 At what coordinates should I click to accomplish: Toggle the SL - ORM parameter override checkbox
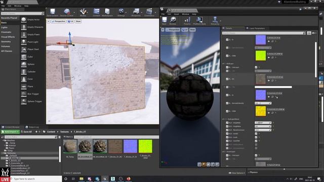[227, 111]
